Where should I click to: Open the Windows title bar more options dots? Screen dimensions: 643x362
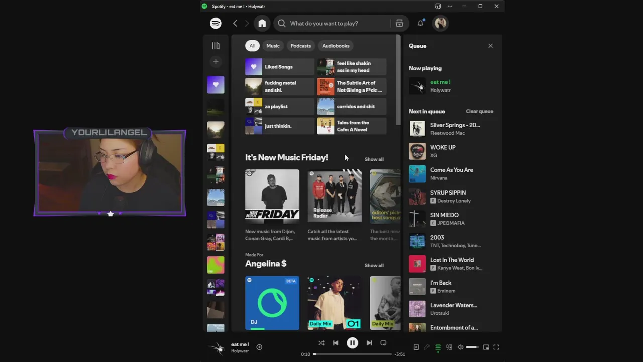[450, 6]
